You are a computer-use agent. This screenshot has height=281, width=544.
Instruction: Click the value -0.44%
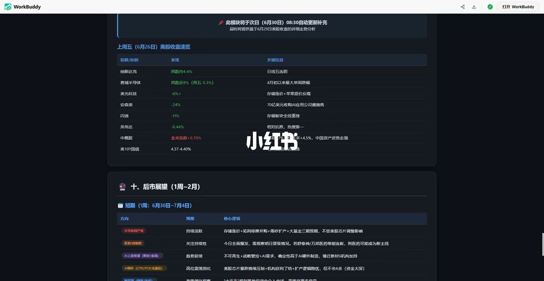tap(177, 127)
